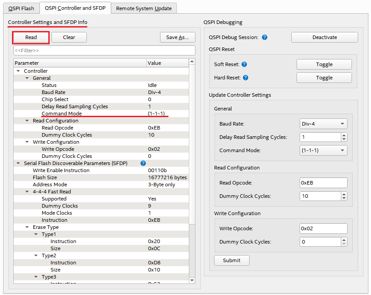Click help icon next to QSPI Debug Session
371x295 pixels.
(265, 37)
